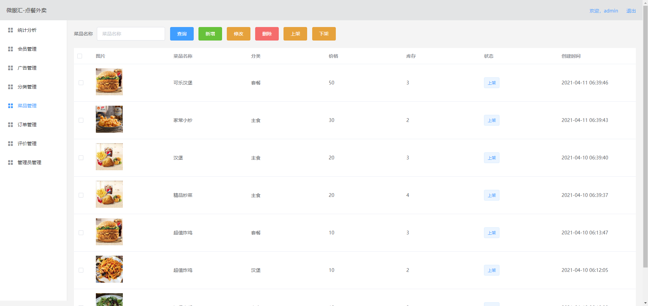This screenshot has height=306, width=648.
Task: Click the red 删除 button
Action: 267,34
